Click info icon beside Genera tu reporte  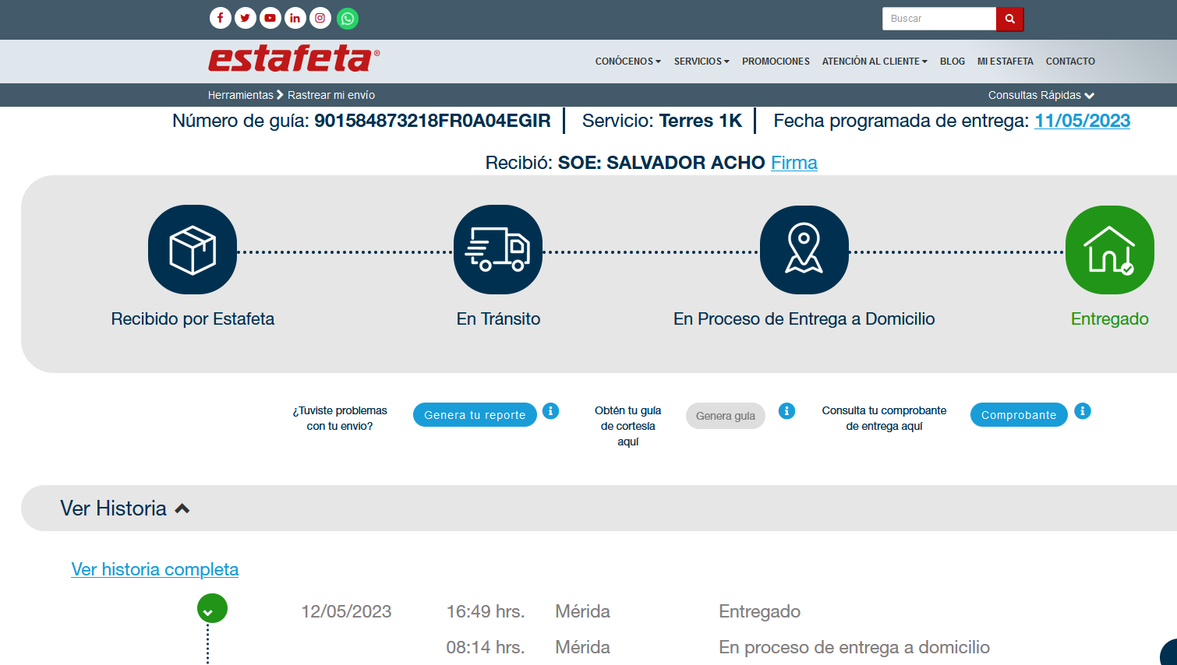[x=551, y=411]
